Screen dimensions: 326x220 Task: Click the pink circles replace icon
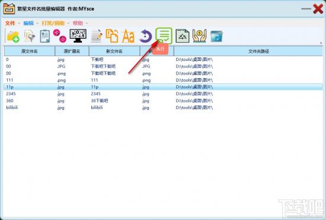[60, 36]
